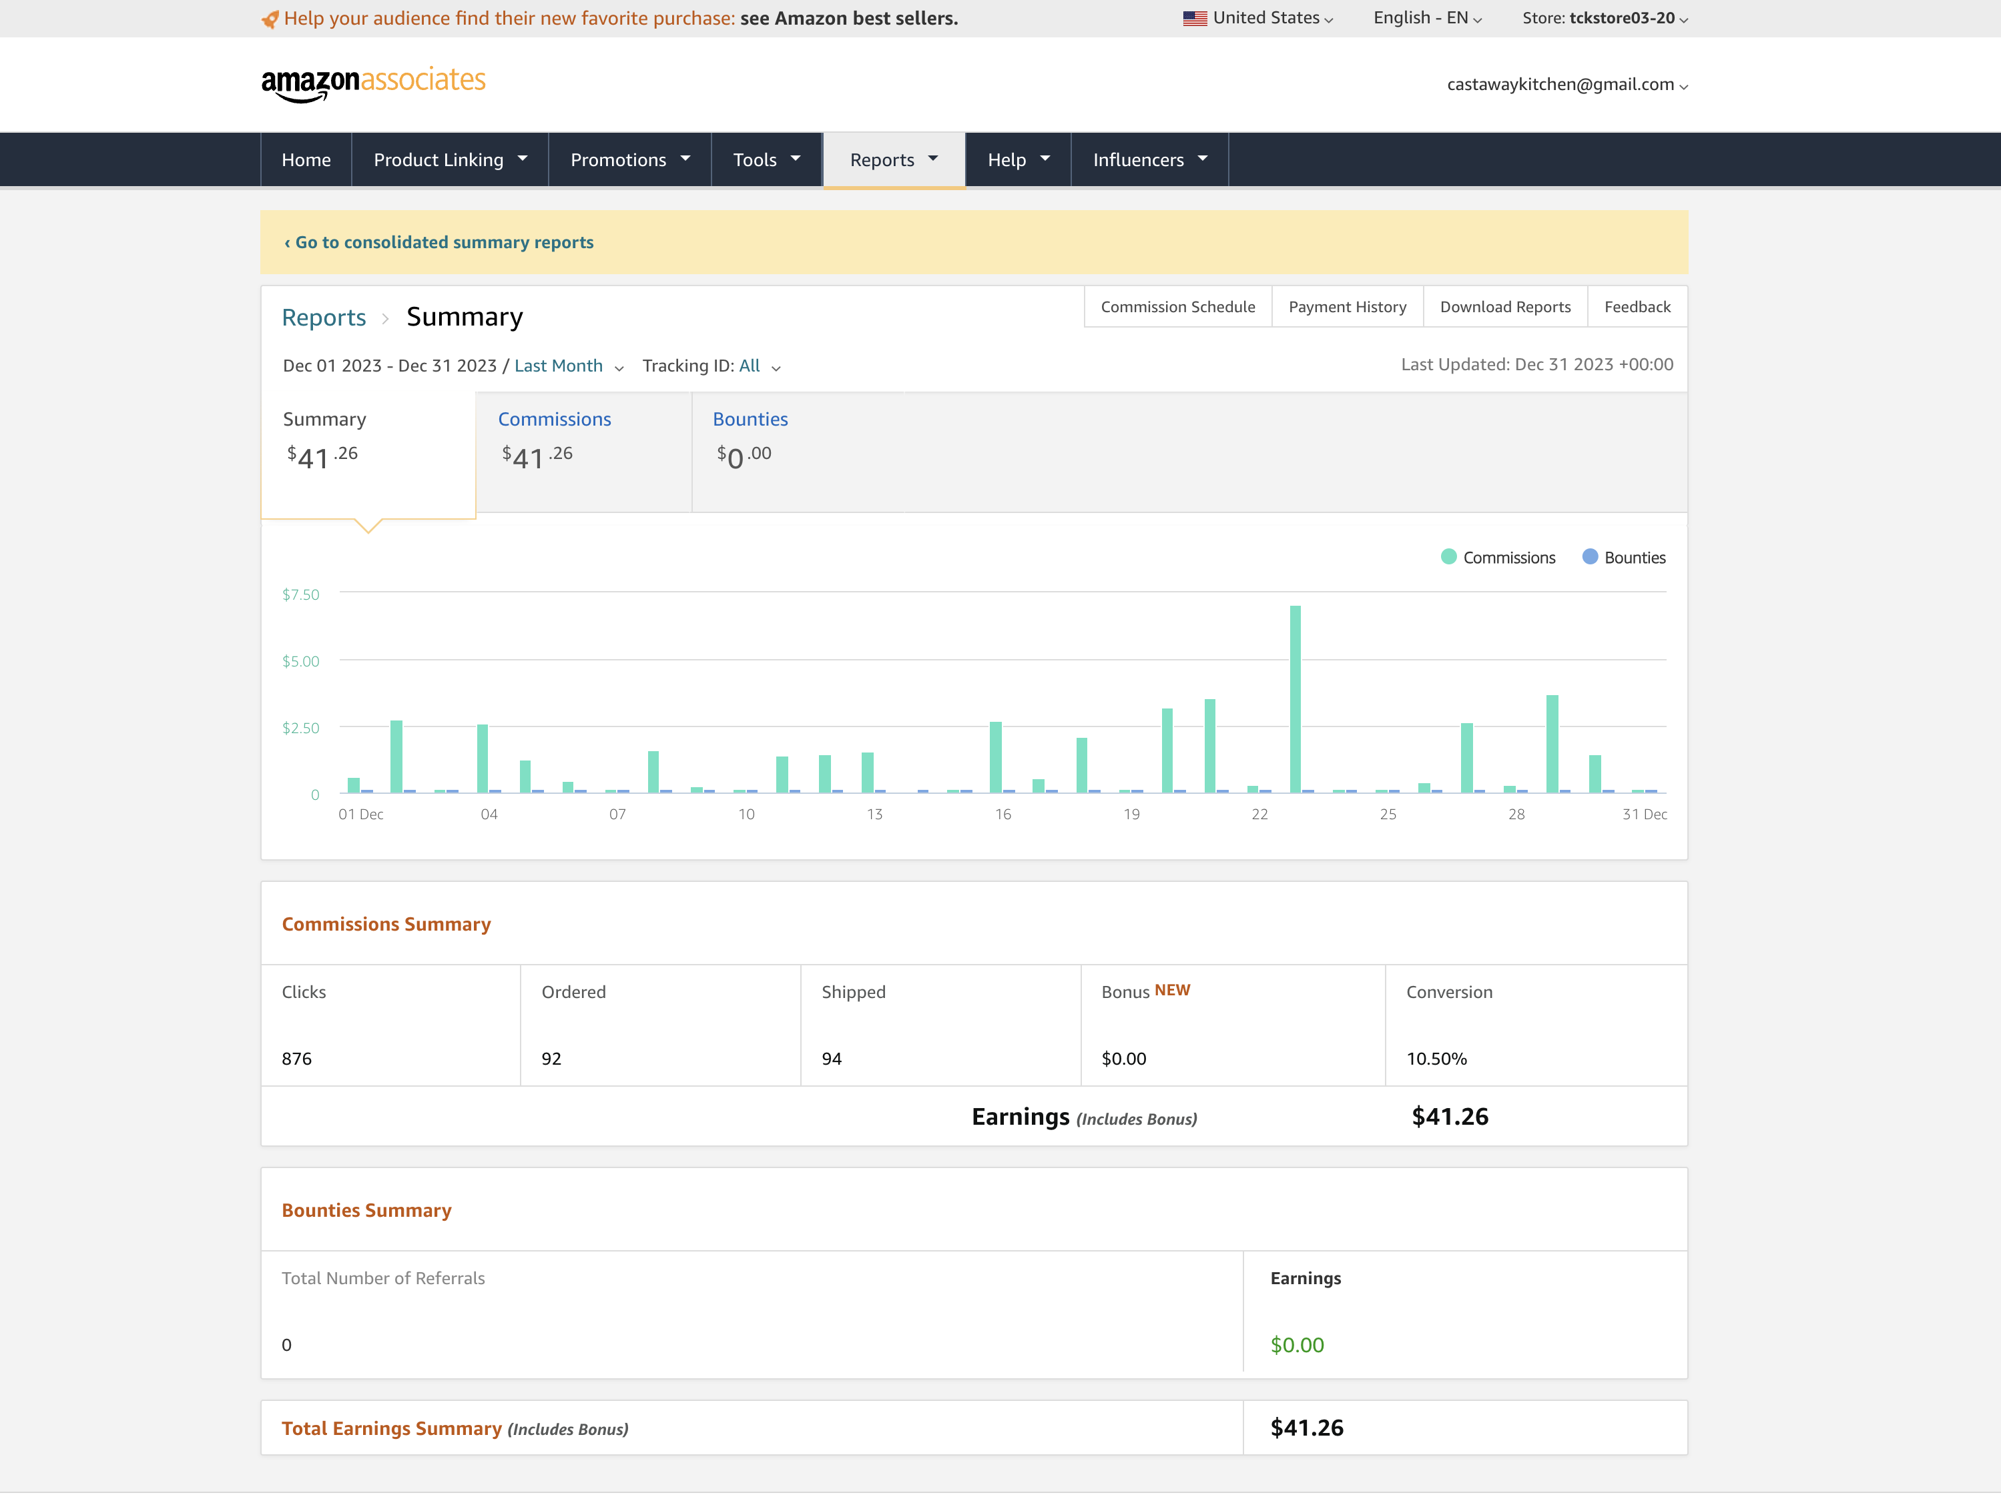Viewport: 2001px width, 1505px height.
Task: Click the Bounties Summary heading
Action: [366, 1211]
